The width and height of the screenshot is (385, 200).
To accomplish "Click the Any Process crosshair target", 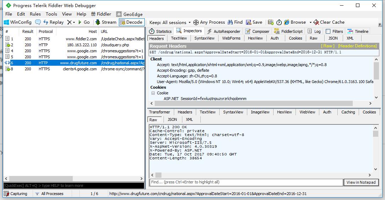I will pos(196,22).
